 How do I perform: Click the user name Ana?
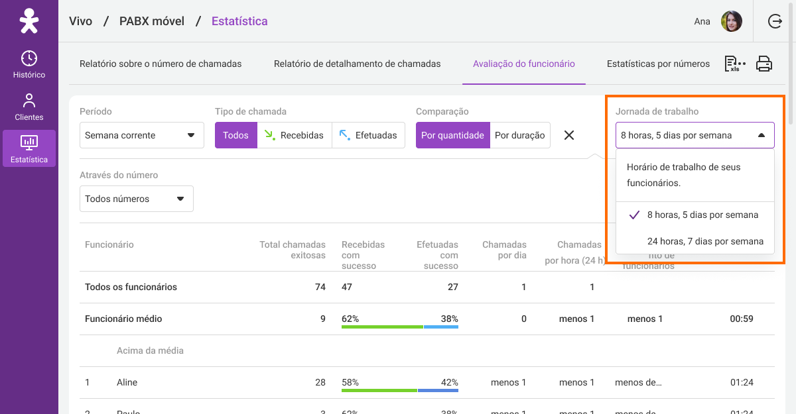coord(702,21)
